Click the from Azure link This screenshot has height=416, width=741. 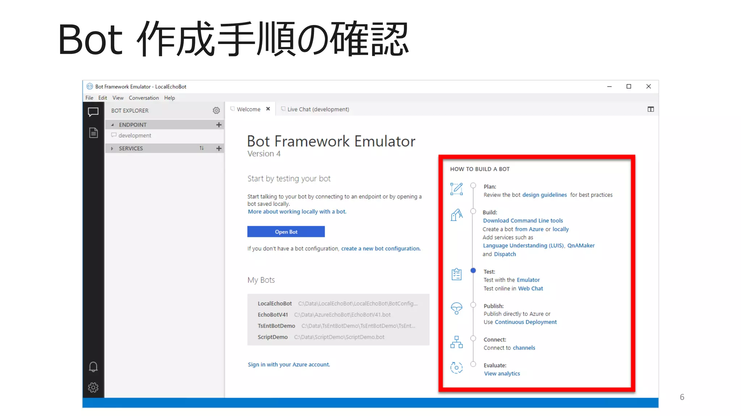tap(529, 229)
